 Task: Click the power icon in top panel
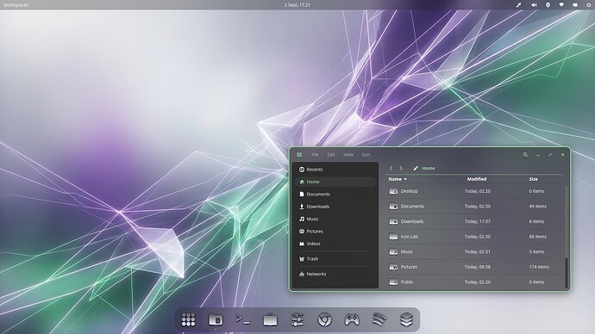point(589,5)
